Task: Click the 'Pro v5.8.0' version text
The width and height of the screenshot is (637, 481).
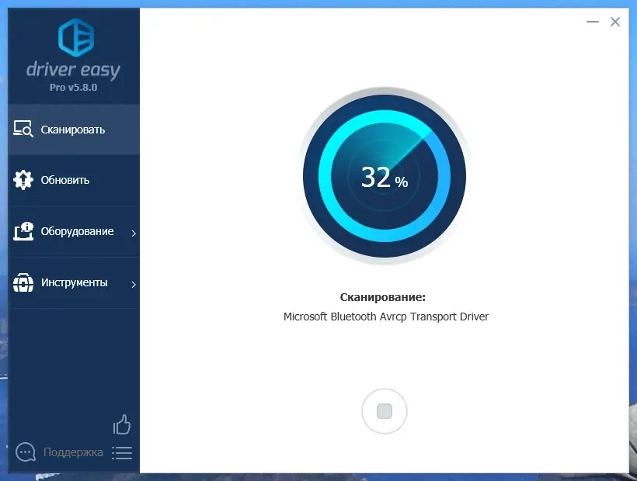Action: (74, 87)
